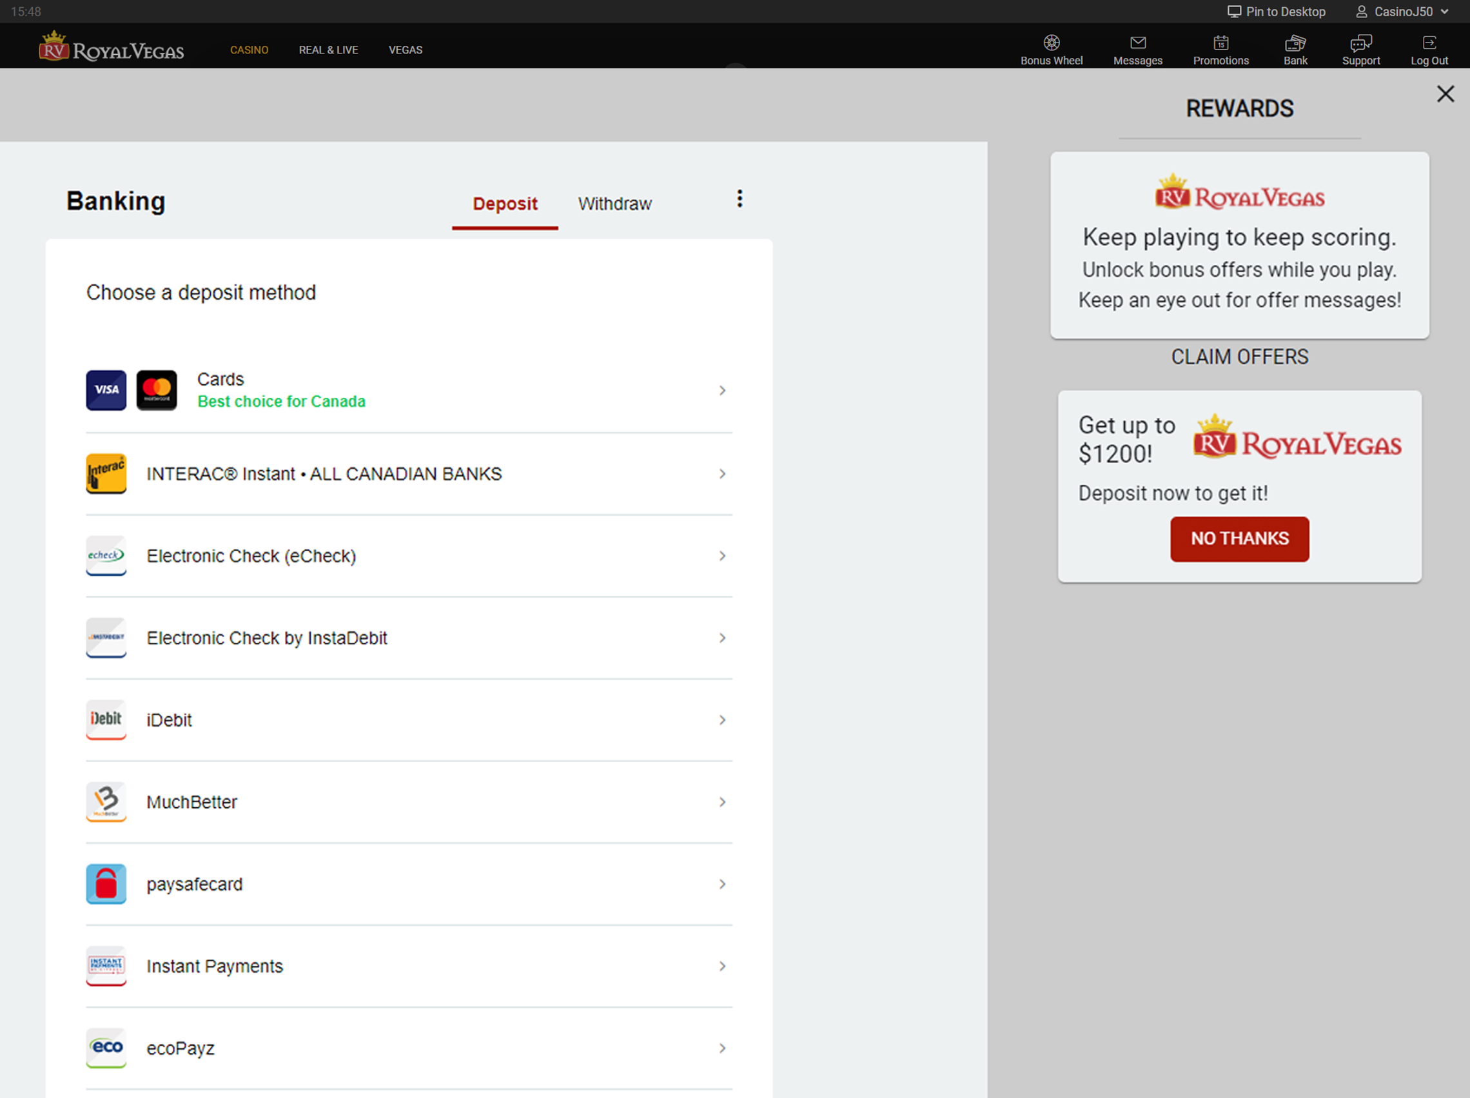The width and height of the screenshot is (1470, 1098).
Task: Click Royal Vegas logo in rewards card
Action: point(1239,192)
